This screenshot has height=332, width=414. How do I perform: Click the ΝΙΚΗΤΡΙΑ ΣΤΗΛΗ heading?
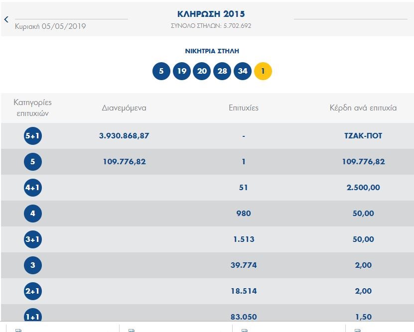pyautogui.click(x=212, y=51)
